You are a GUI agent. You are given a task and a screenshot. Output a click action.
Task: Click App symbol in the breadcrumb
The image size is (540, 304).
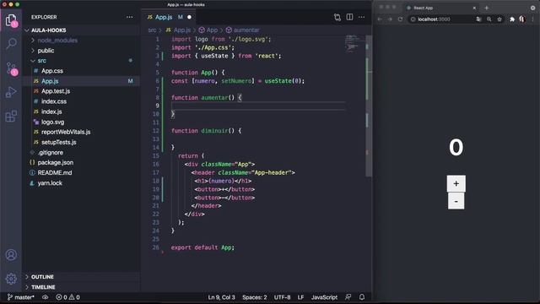click(208, 30)
